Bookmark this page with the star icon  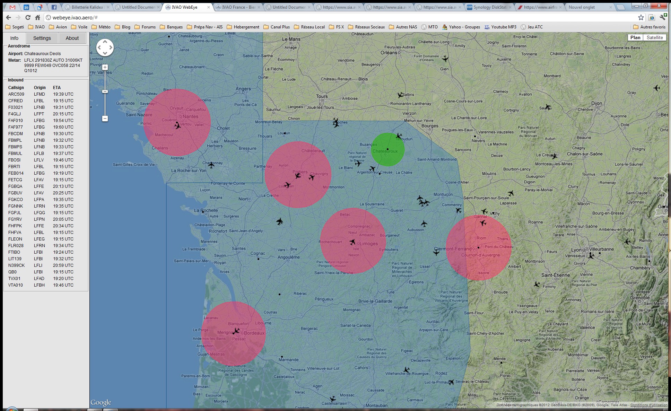click(641, 17)
